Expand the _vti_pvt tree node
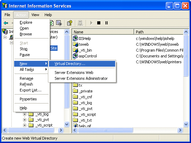Viewport: 191px width, 143px height. 24,120
